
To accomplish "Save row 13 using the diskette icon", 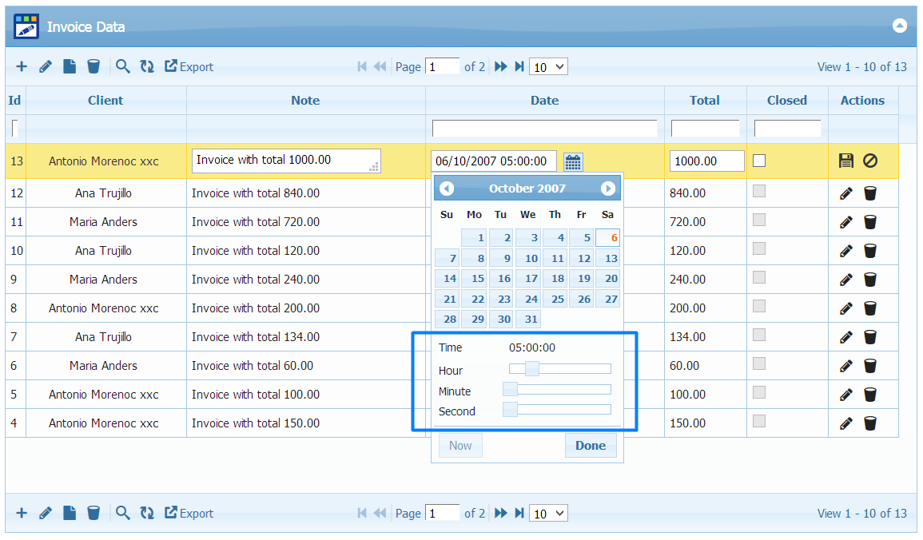I will (x=846, y=161).
